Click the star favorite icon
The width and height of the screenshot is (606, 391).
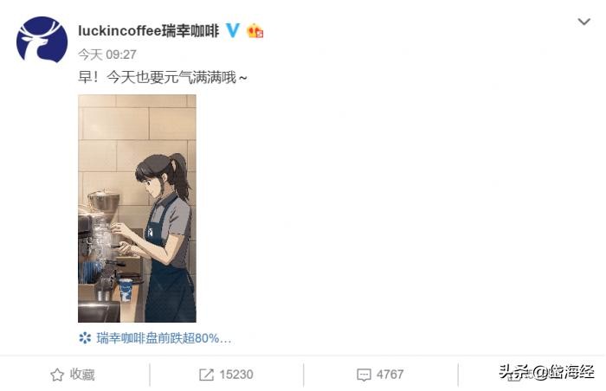click(57, 375)
